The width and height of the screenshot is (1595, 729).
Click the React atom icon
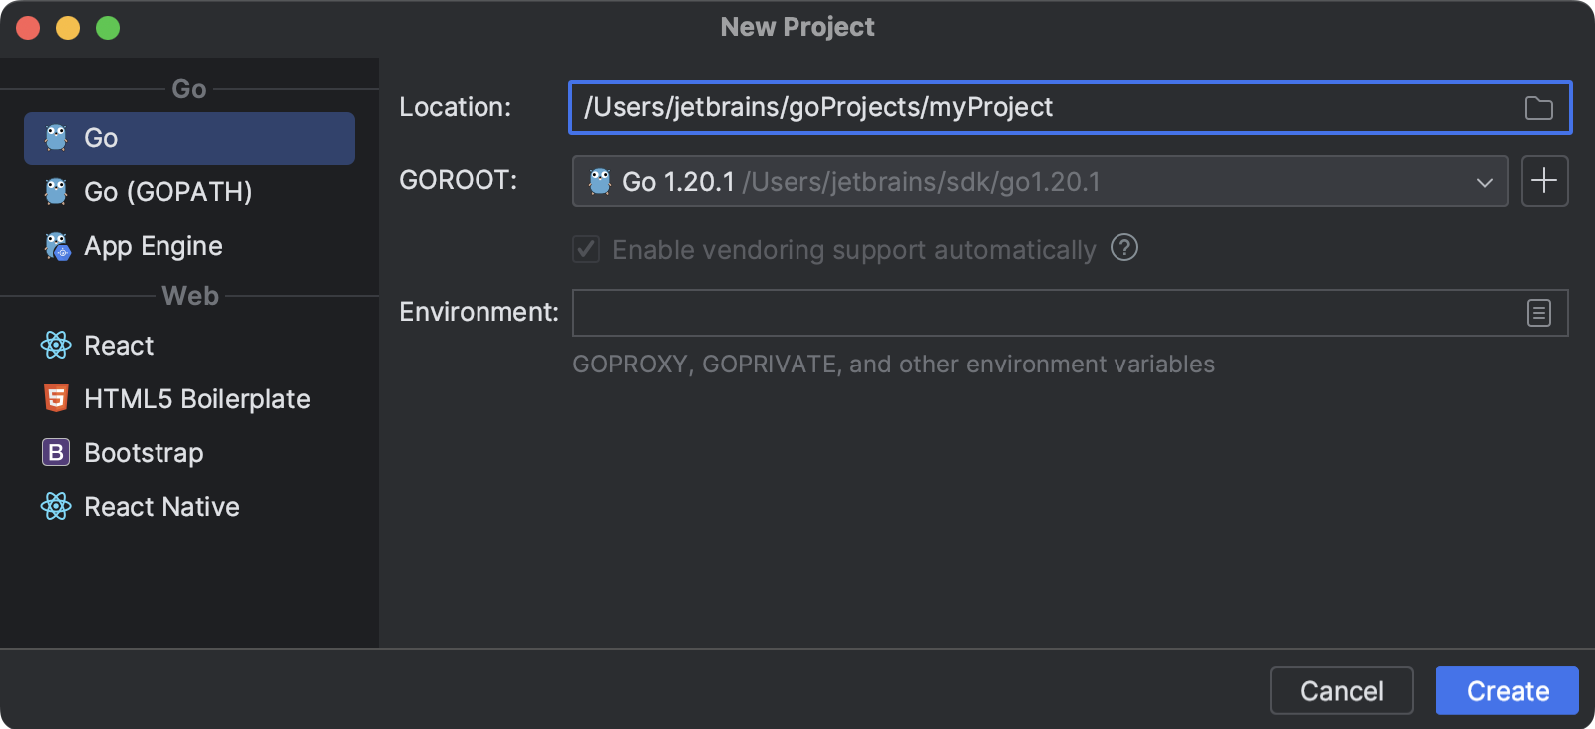tap(57, 346)
